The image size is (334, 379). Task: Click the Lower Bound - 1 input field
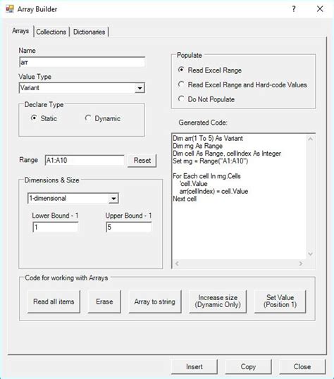(56, 228)
